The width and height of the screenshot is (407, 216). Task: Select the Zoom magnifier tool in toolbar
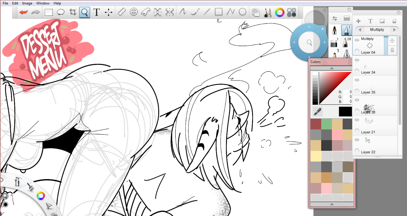[x=85, y=12]
